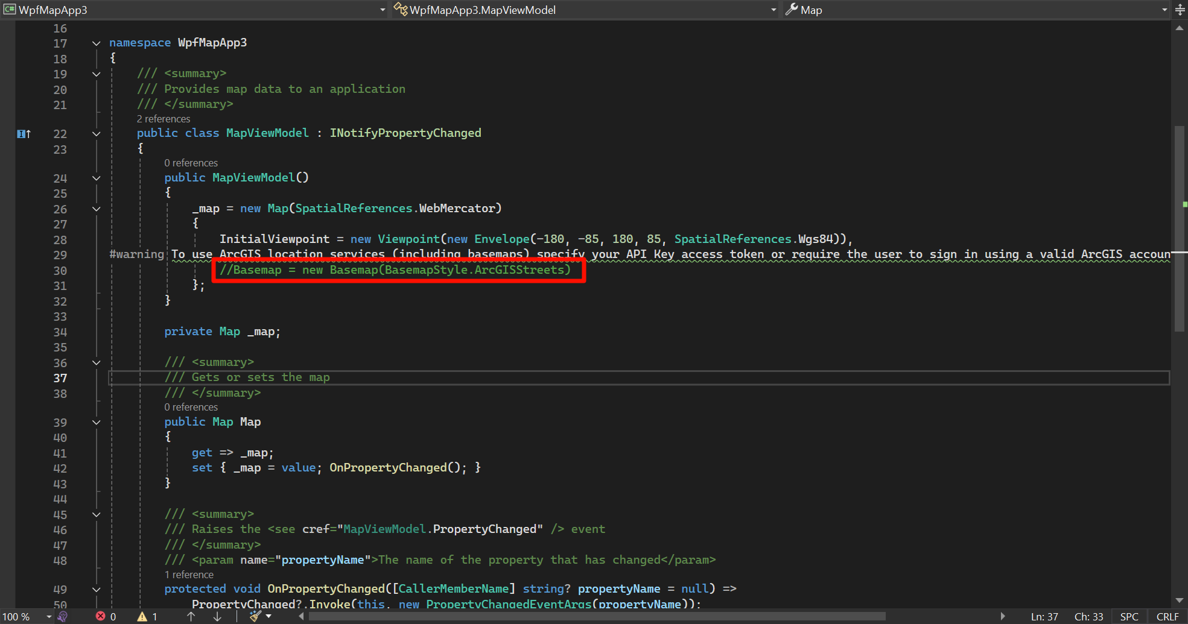Click the warnings count indicator showing 1
Viewport: 1188px width, 624px height.
tap(147, 616)
